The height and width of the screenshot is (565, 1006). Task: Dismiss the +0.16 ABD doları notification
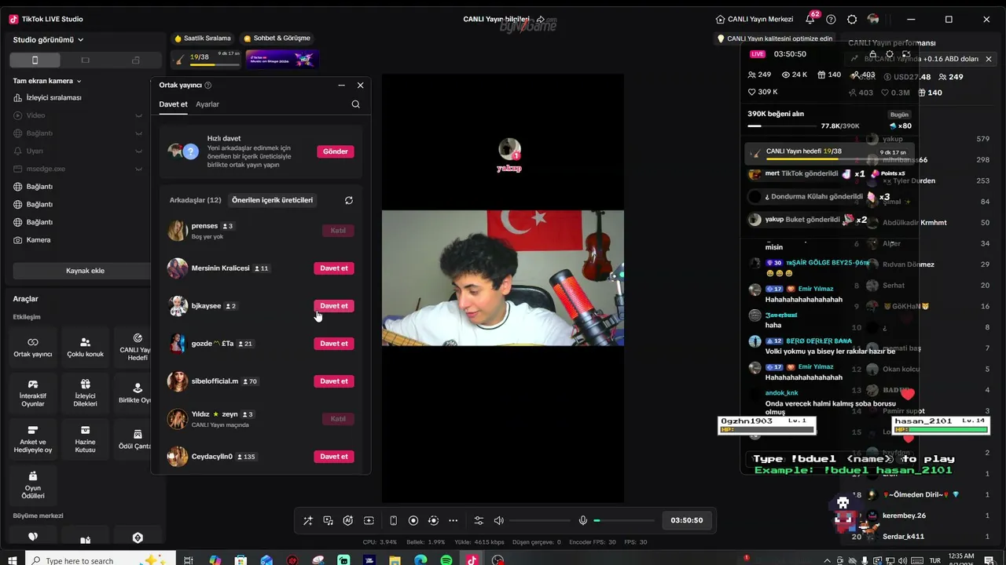pyautogui.click(x=989, y=59)
